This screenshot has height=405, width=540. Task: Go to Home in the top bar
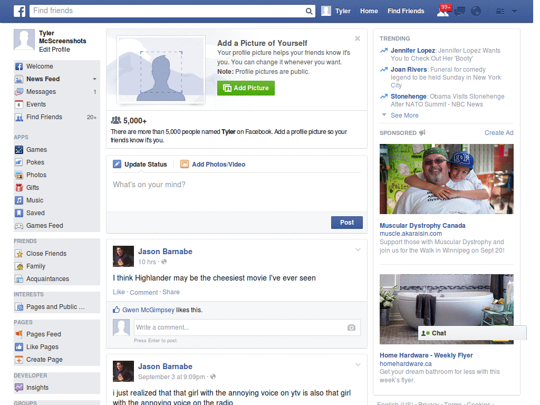[369, 11]
